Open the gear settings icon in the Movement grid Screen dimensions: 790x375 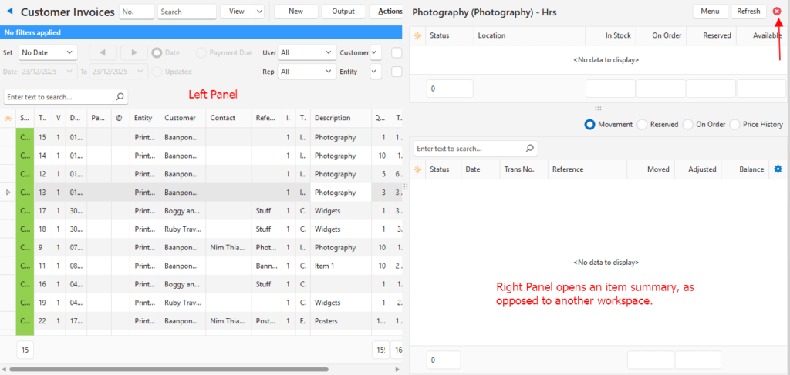(778, 169)
